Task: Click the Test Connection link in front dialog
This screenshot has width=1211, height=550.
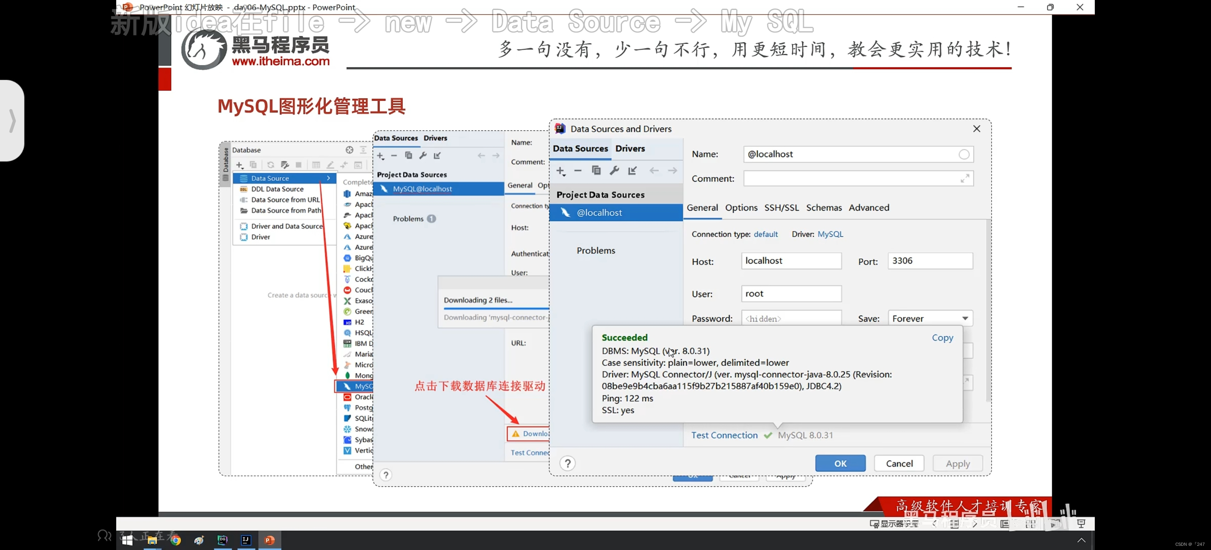Action: point(724,435)
